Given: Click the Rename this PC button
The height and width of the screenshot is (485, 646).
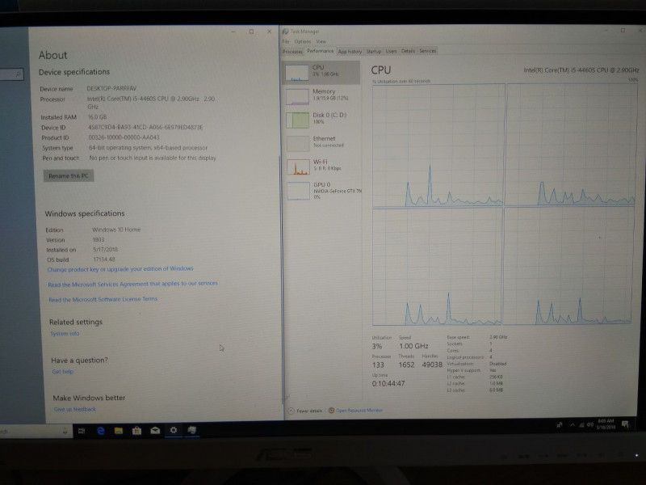Looking at the screenshot, I should pyautogui.click(x=69, y=175).
